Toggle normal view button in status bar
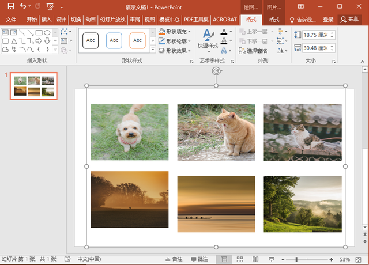The width and height of the screenshot is (369, 265). pos(224,259)
